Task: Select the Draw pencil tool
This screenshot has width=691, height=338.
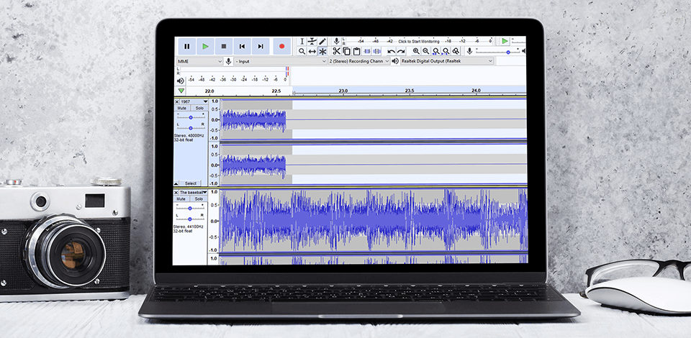Action: (x=322, y=42)
